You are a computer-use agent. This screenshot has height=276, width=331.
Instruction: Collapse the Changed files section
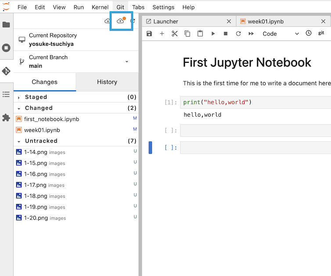click(x=19, y=108)
